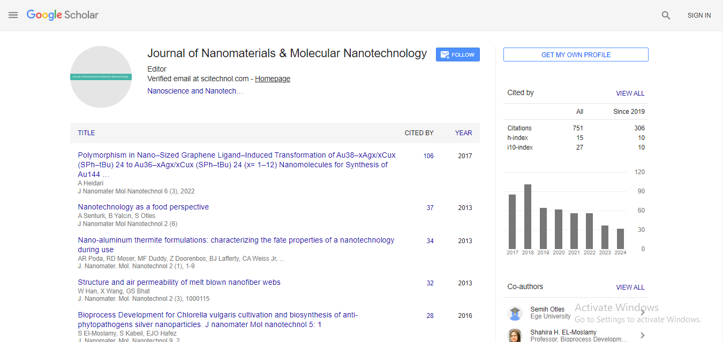723x342 pixels.
Task: View the 28 citations count
Action: click(430, 316)
